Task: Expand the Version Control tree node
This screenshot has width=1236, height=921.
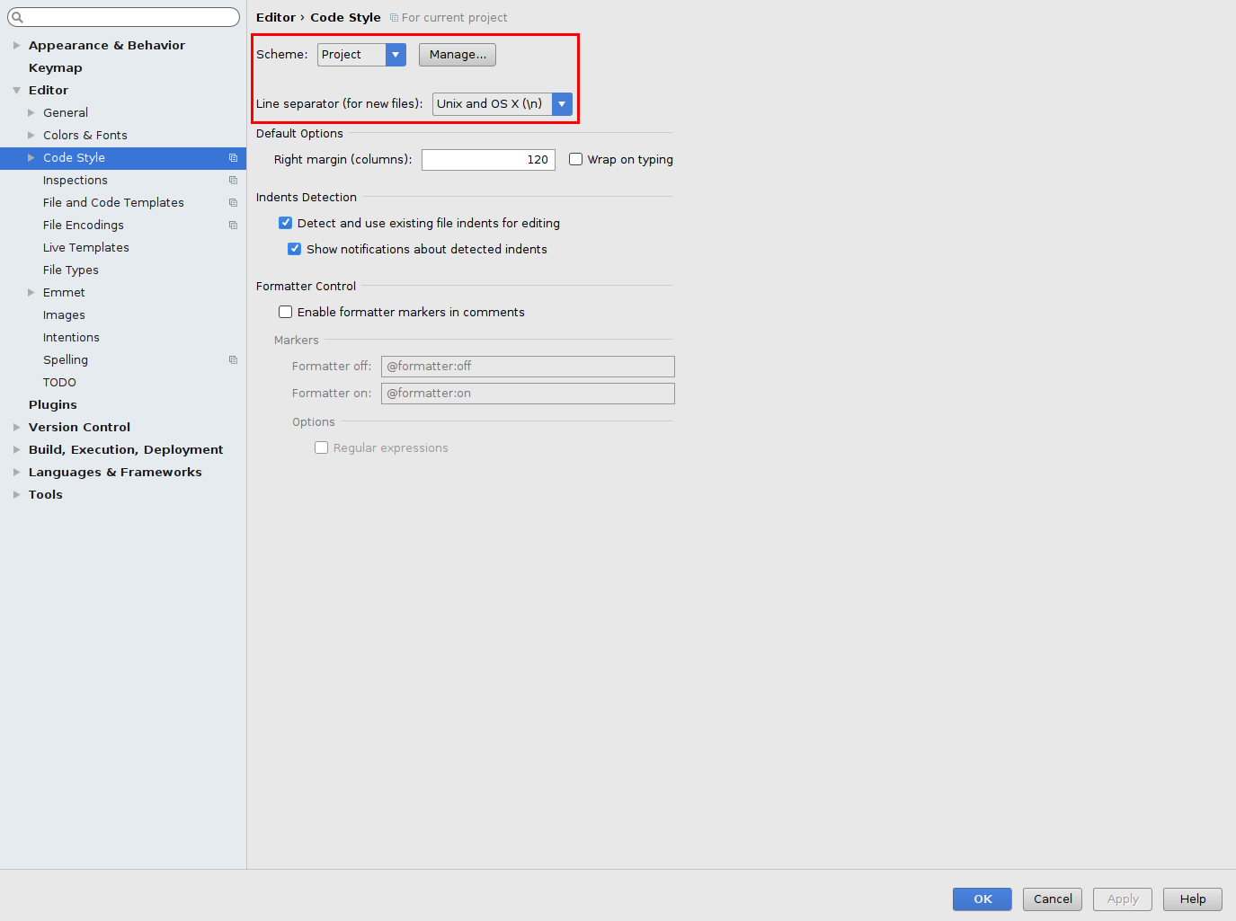Action: [x=16, y=428]
